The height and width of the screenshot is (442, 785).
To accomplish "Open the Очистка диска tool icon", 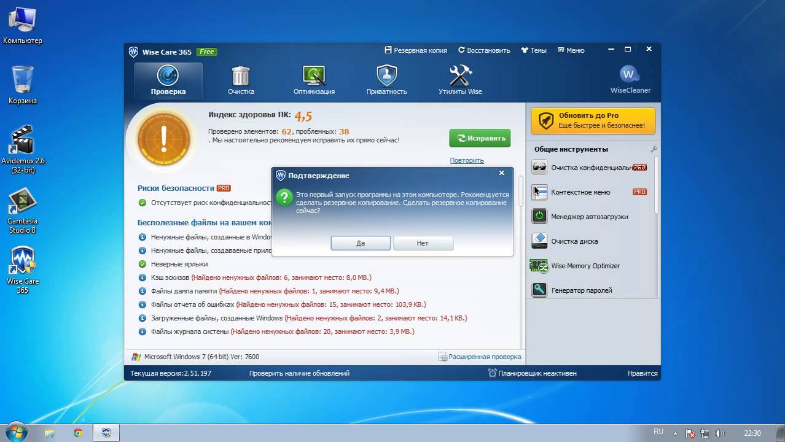I will click(539, 241).
